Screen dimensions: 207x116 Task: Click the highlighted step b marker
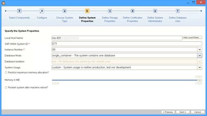pos(87,11)
